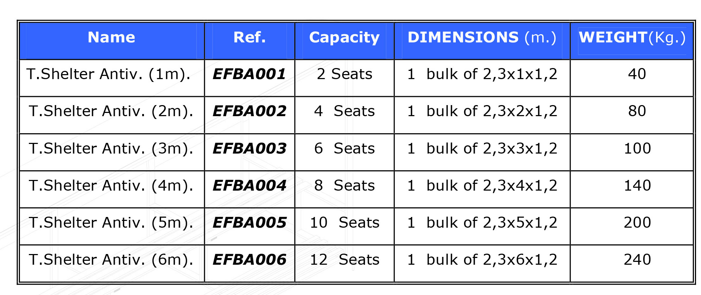The width and height of the screenshot is (701, 295).
Task: Click reference code EFBA006
Action: tap(249, 260)
